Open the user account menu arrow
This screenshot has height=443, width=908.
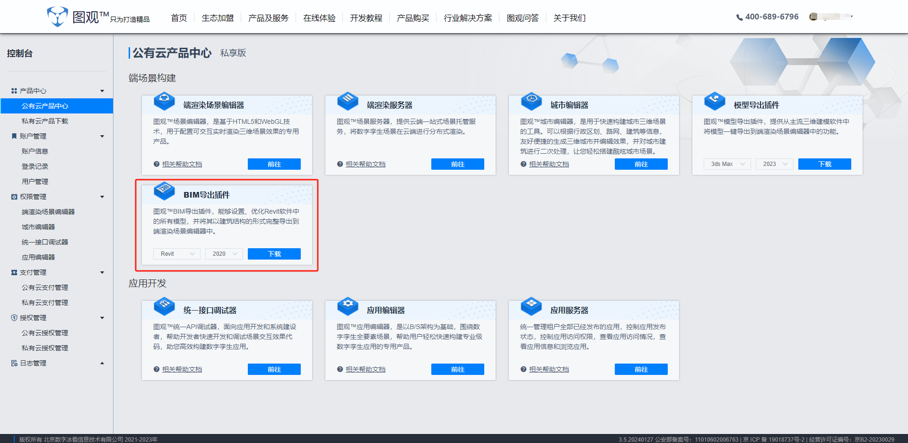[x=852, y=17]
